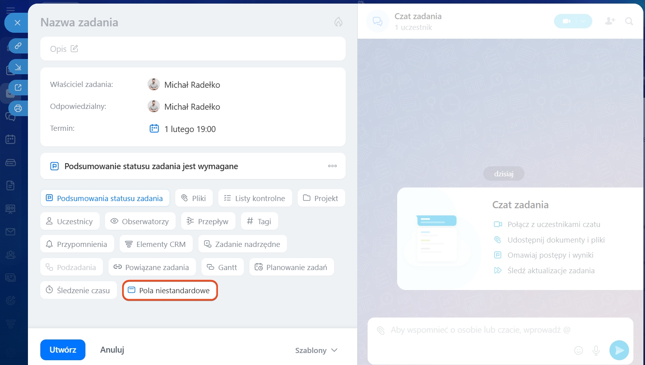Open the hamburger menu in the left sidebar
645x365 pixels.
pyautogui.click(x=10, y=10)
